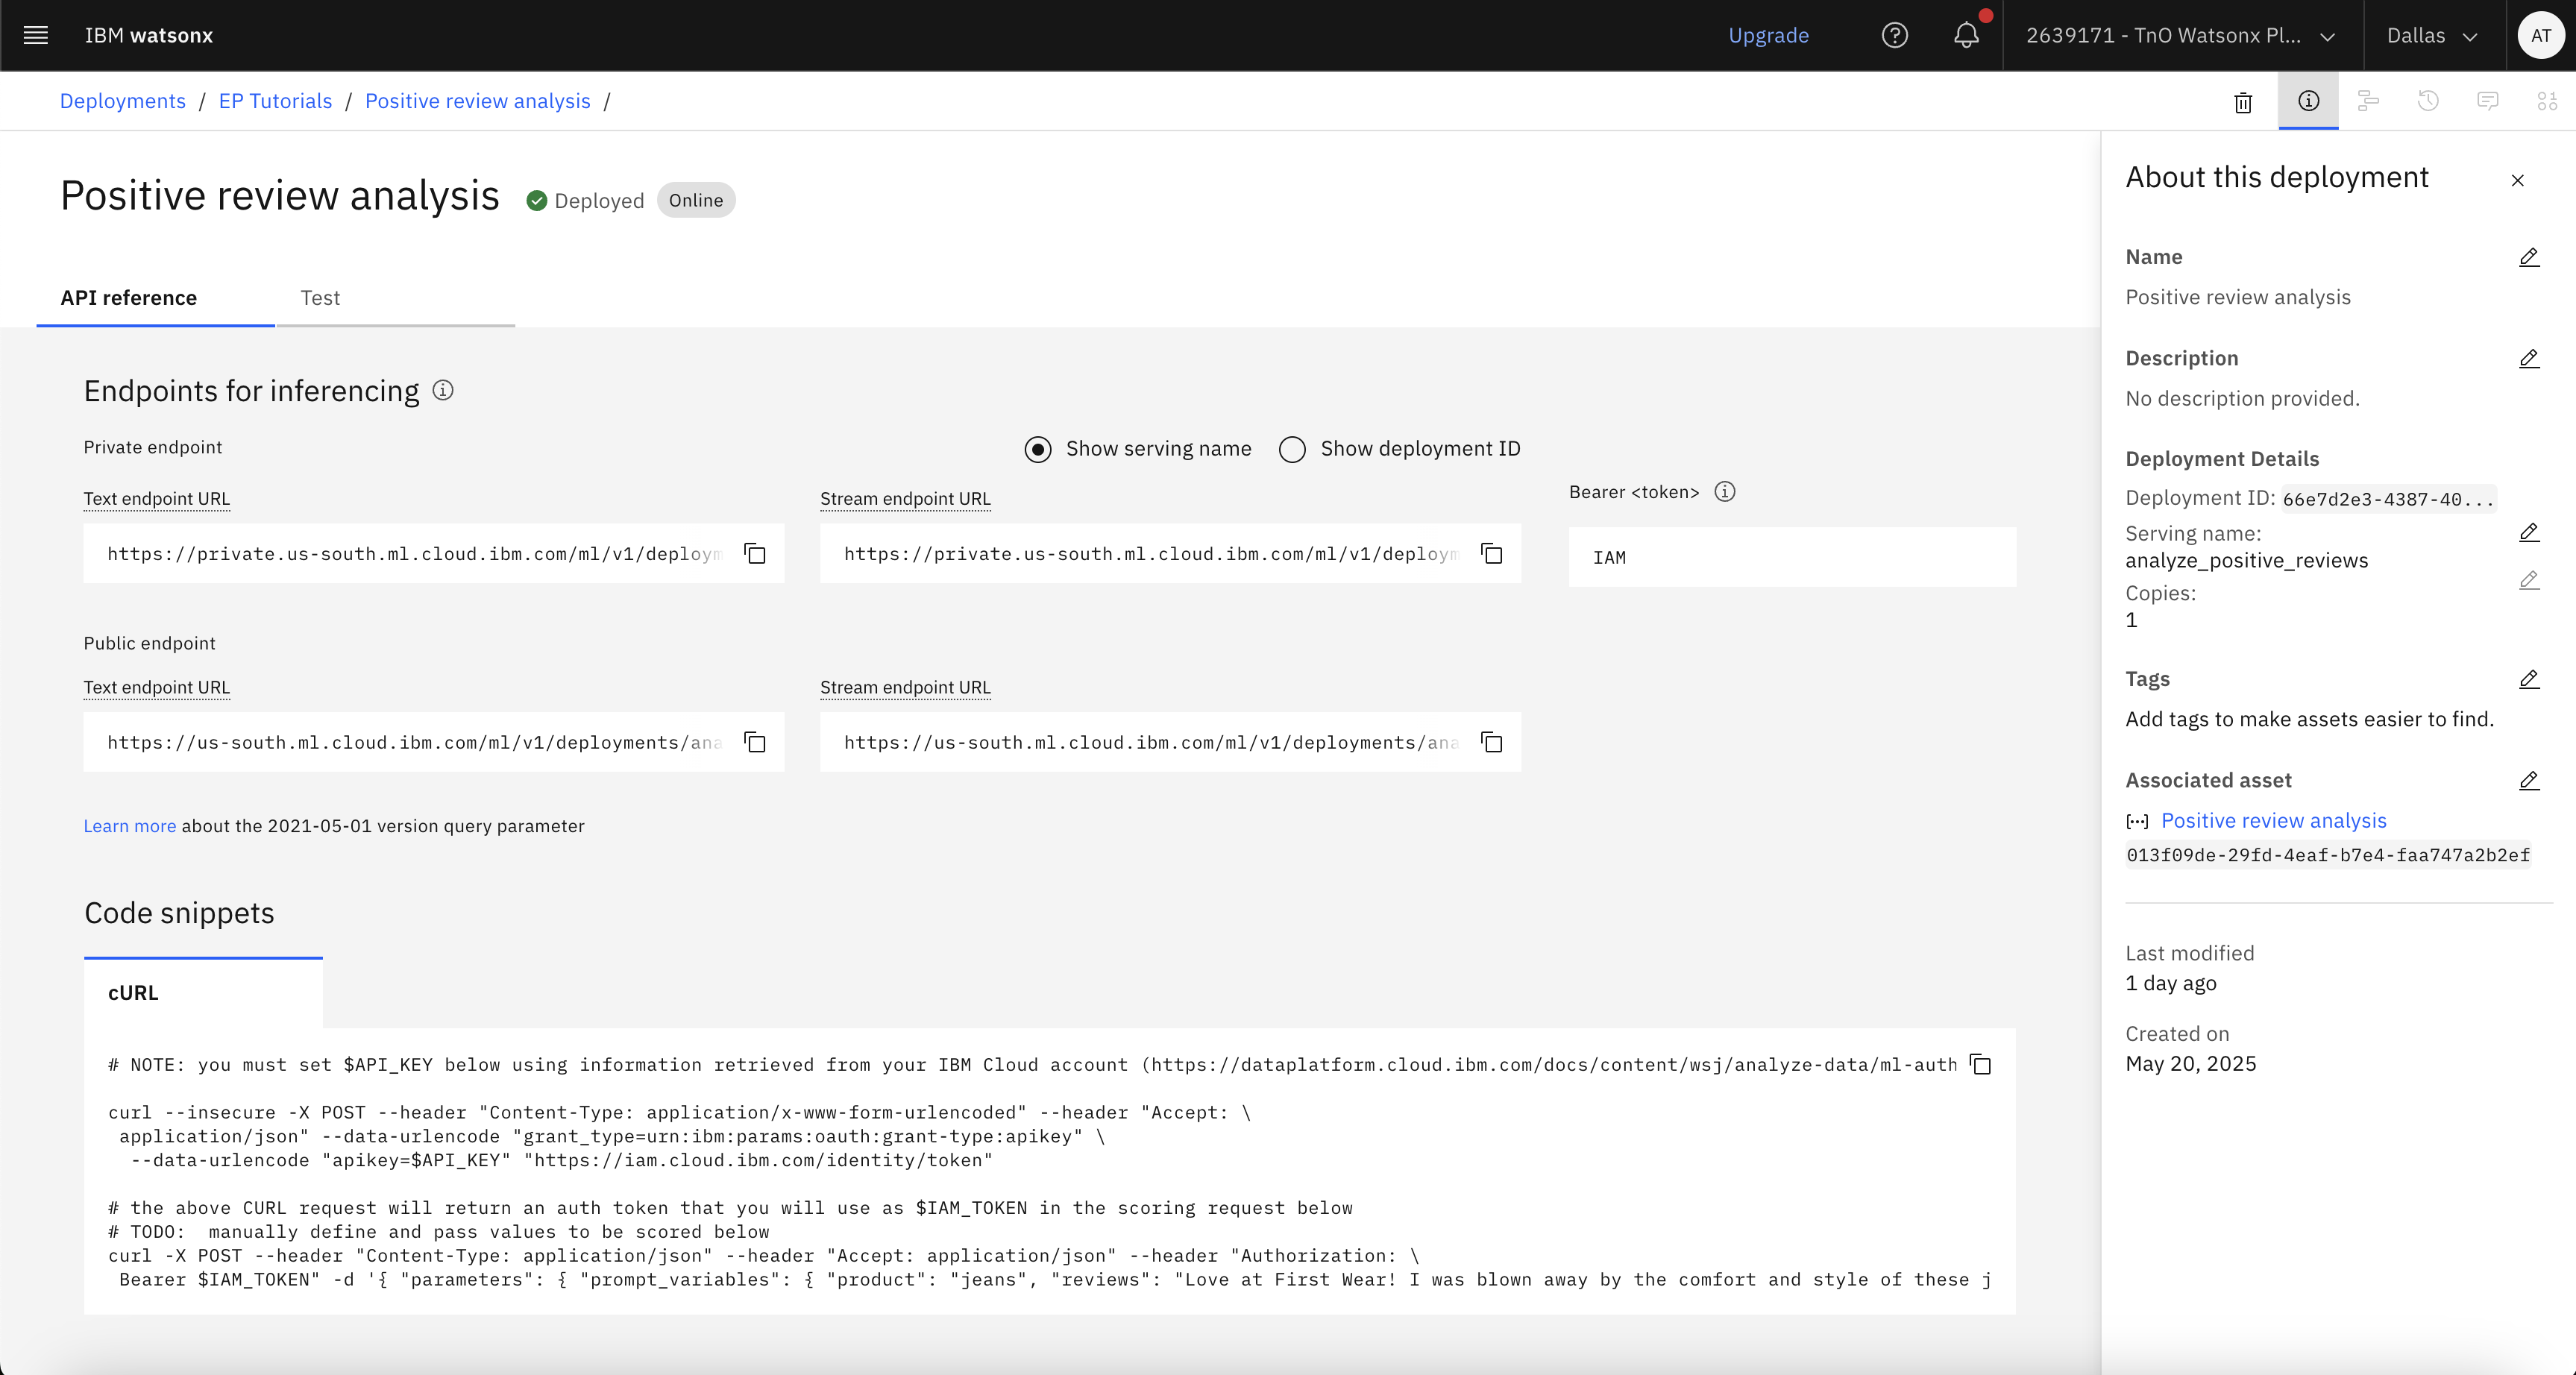Go to Deployments breadcrumb
2576x1375 pixels.
(x=123, y=101)
